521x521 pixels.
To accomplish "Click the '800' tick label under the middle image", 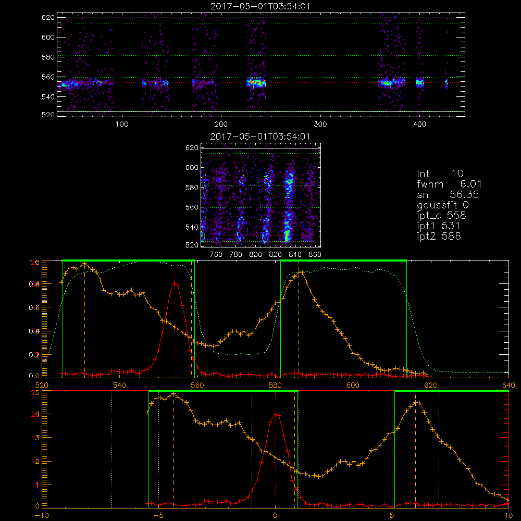I will 255,255.
